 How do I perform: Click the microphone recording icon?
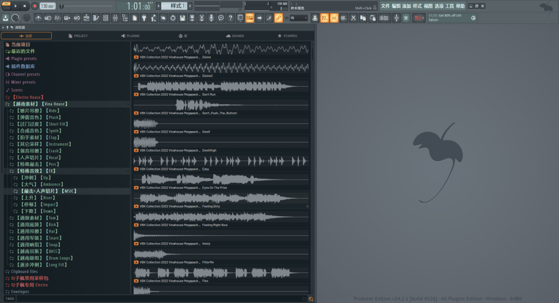coord(211,18)
